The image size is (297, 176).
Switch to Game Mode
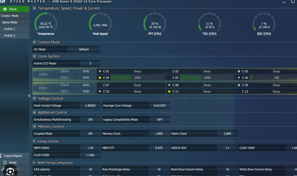point(14,23)
